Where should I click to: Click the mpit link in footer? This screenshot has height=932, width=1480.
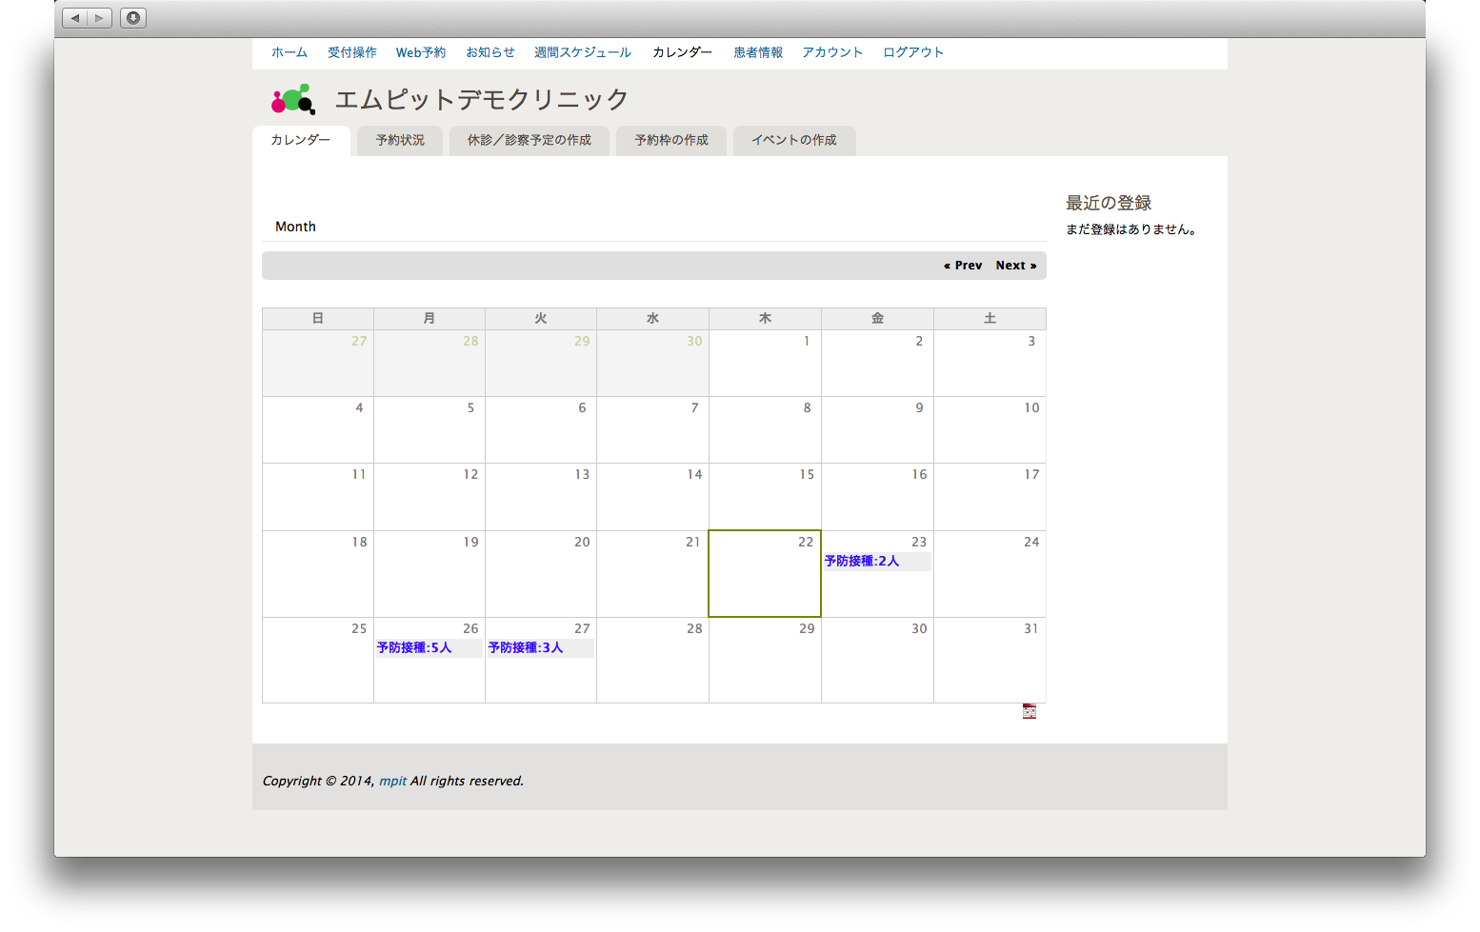[392, 781]
